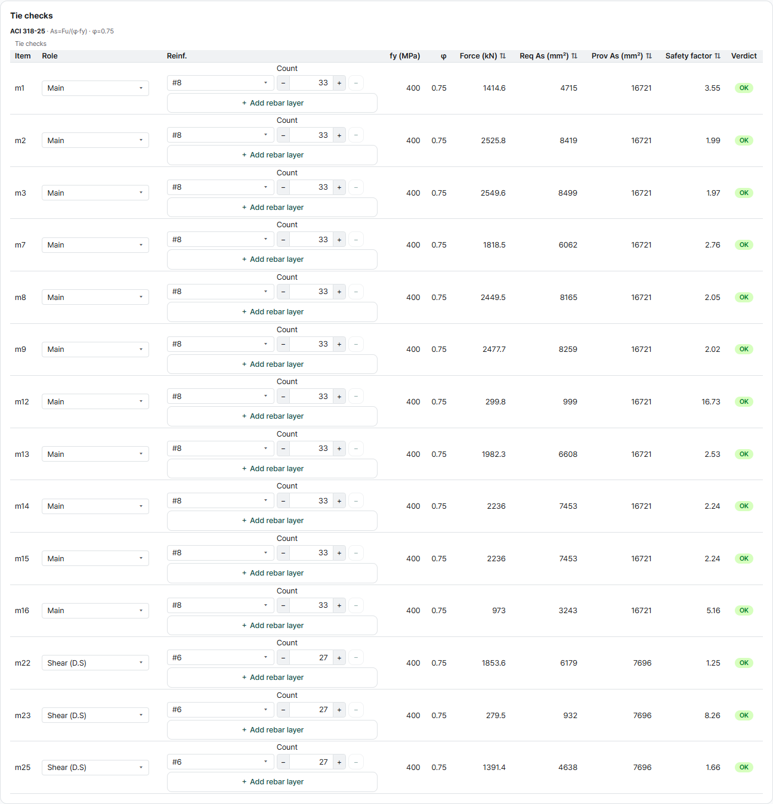773x804 pixels.
Task: Remove rebar layer button in row m16
Action: (x=356, y=605)
